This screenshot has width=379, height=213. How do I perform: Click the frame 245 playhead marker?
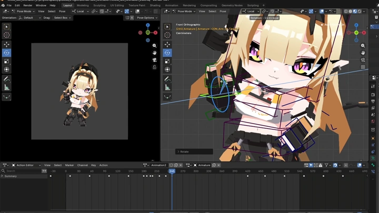click(172, 171)
